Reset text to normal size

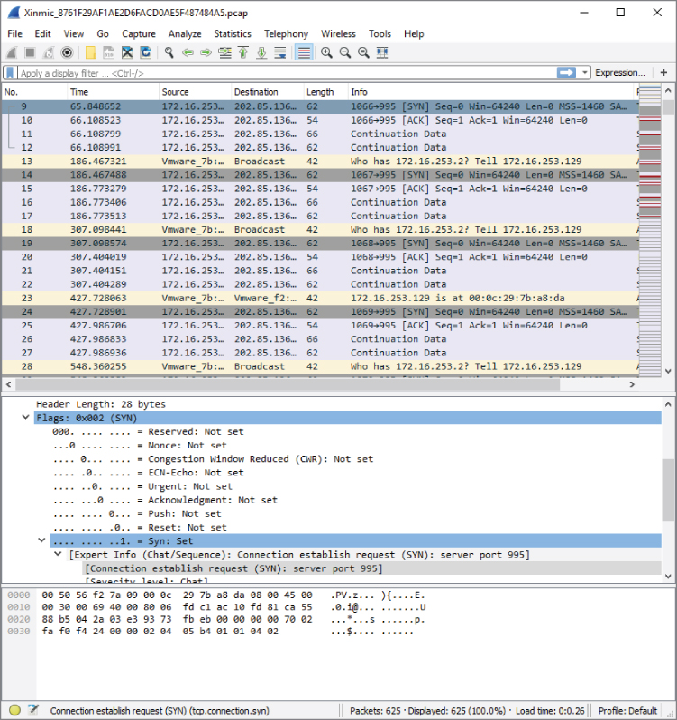[x=363, y=53]
